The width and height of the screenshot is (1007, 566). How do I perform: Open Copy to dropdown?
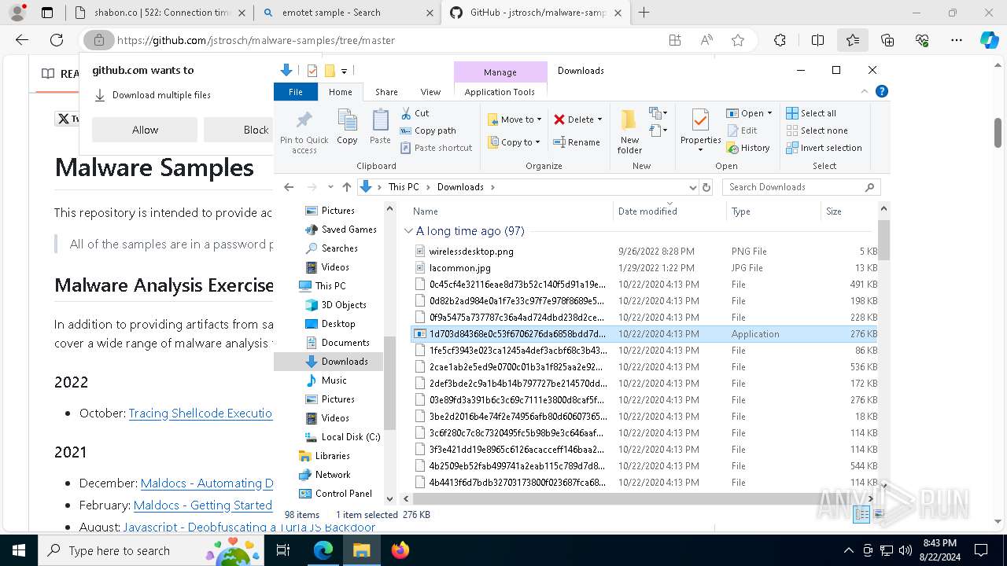tap(514, 142)
